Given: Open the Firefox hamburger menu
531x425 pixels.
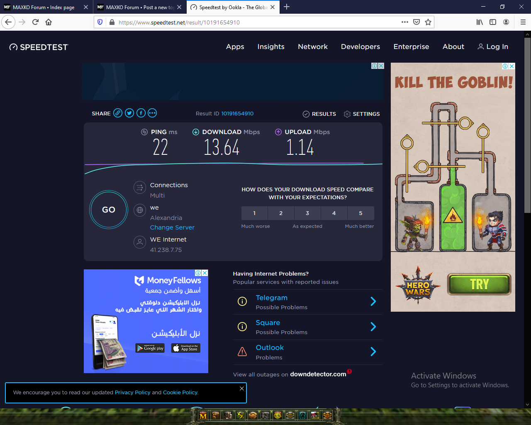Looking at the screenshot, I should [x=523, y=22].
